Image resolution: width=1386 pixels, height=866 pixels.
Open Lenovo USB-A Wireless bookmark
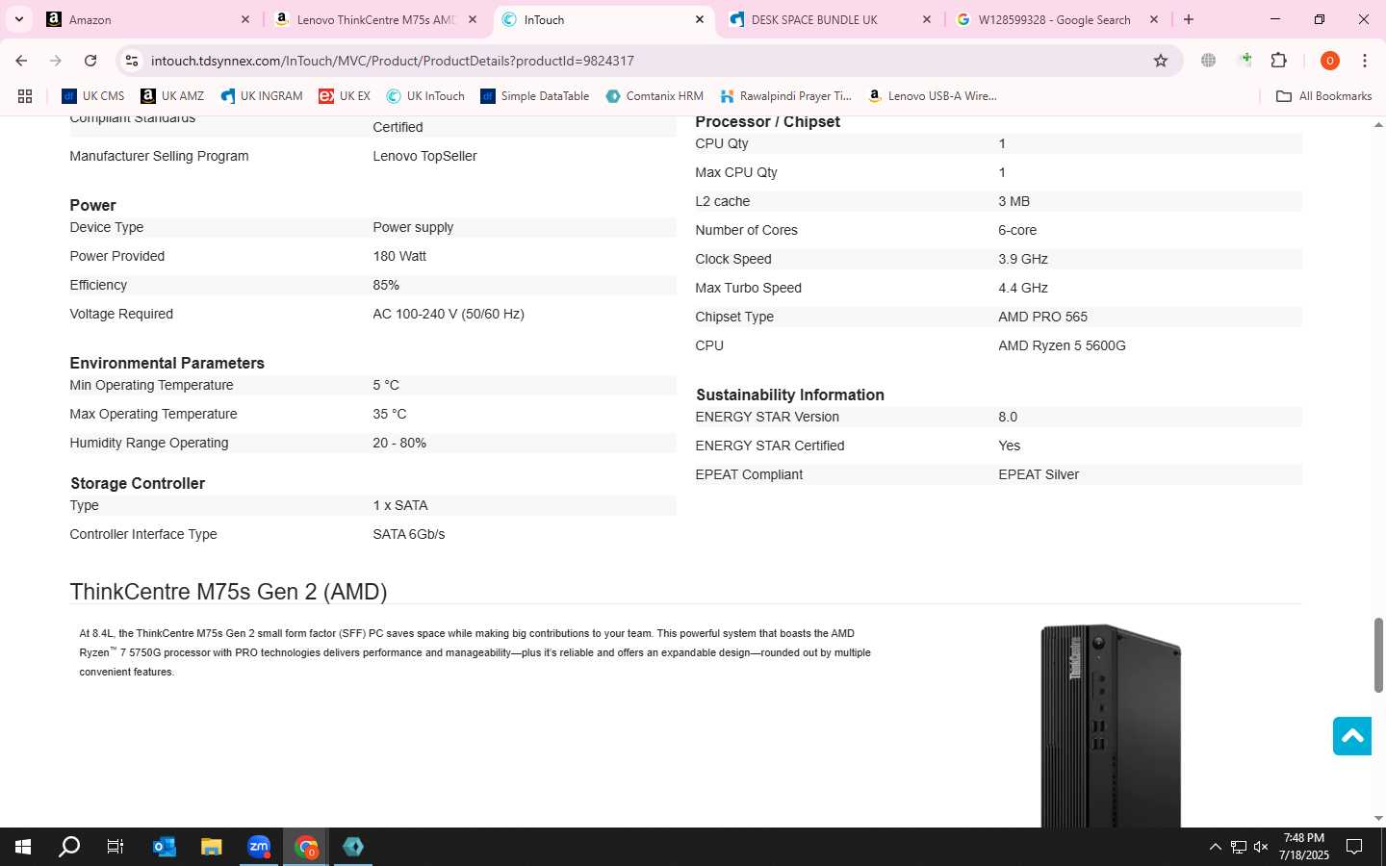click(932, 96)
